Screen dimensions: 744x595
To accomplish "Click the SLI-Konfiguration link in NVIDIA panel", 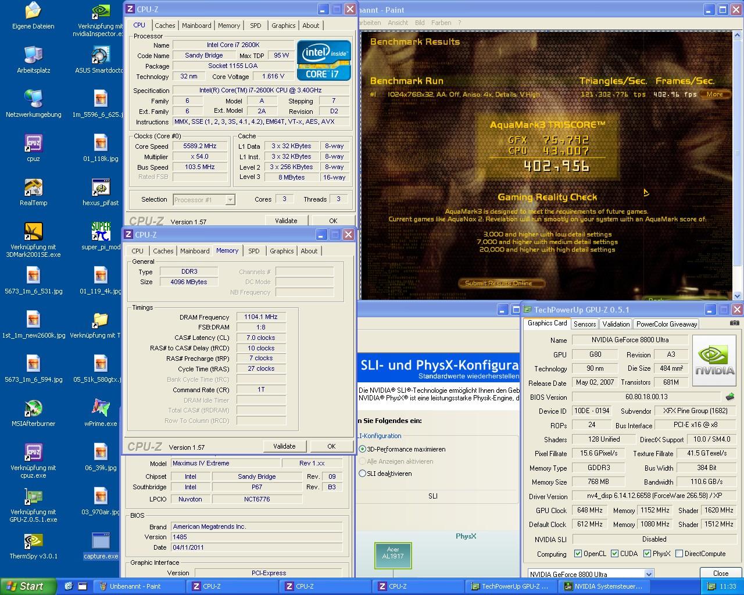I will point(380,436).
